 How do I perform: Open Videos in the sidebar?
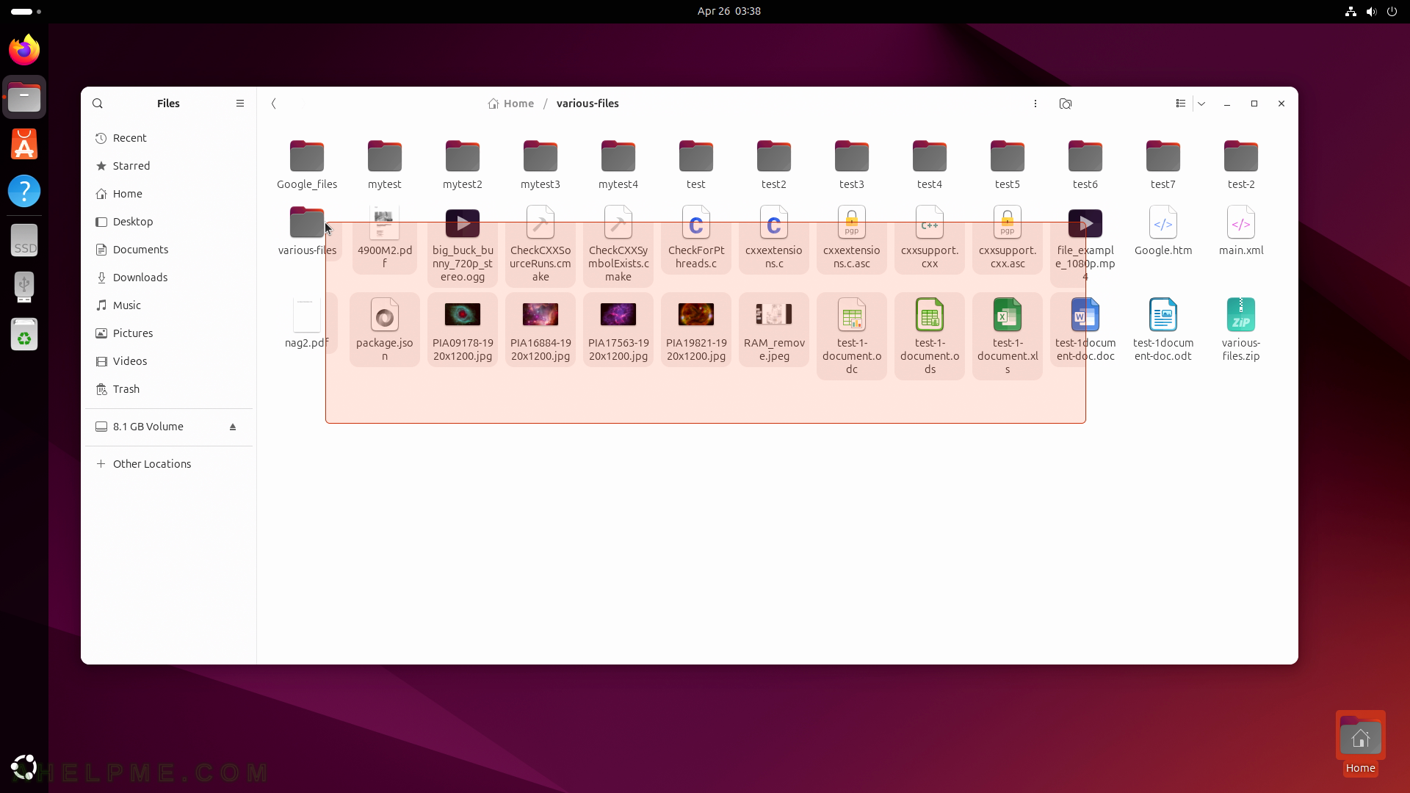169,361
